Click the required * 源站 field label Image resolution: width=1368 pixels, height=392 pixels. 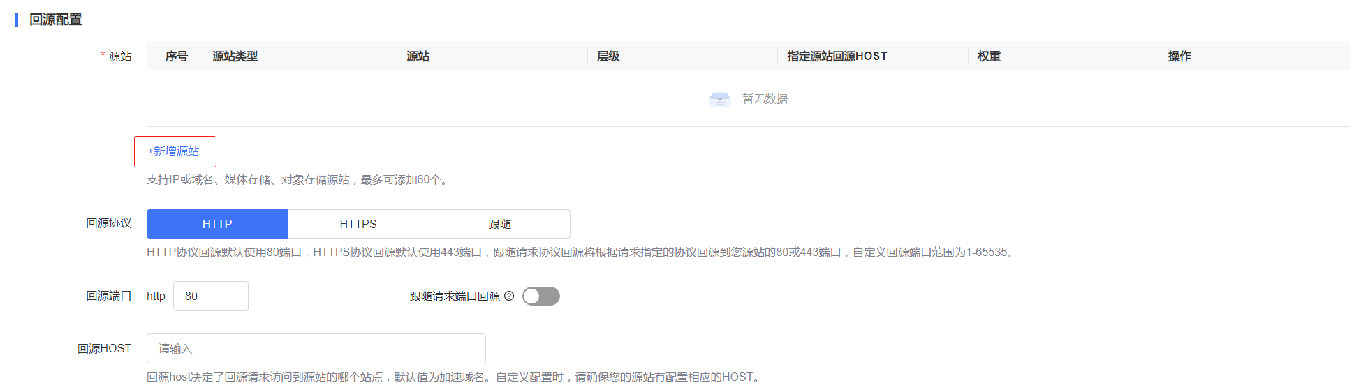117,56
